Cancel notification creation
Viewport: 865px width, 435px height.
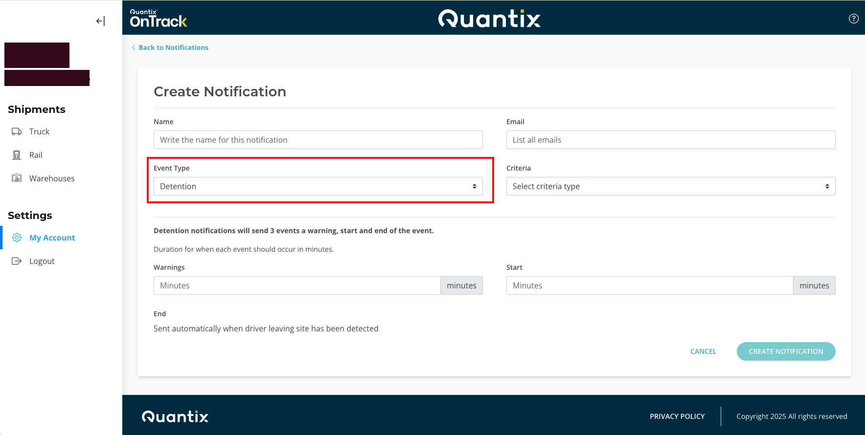pyautogui.click(x=703, y=351)
